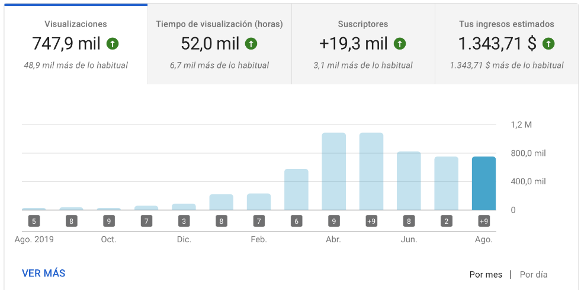Switch chart grouping to Por mes
The image size is (581, 290).
click(x=486, y=275)
